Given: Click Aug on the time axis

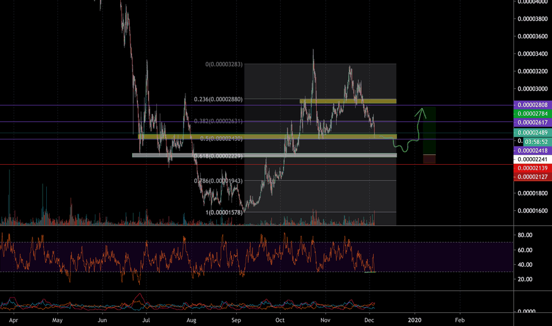Looking at the screenshot, I should tap(191, 320).
